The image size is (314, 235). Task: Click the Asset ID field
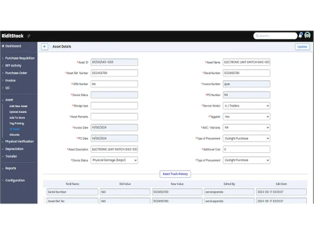pos(114,62)
